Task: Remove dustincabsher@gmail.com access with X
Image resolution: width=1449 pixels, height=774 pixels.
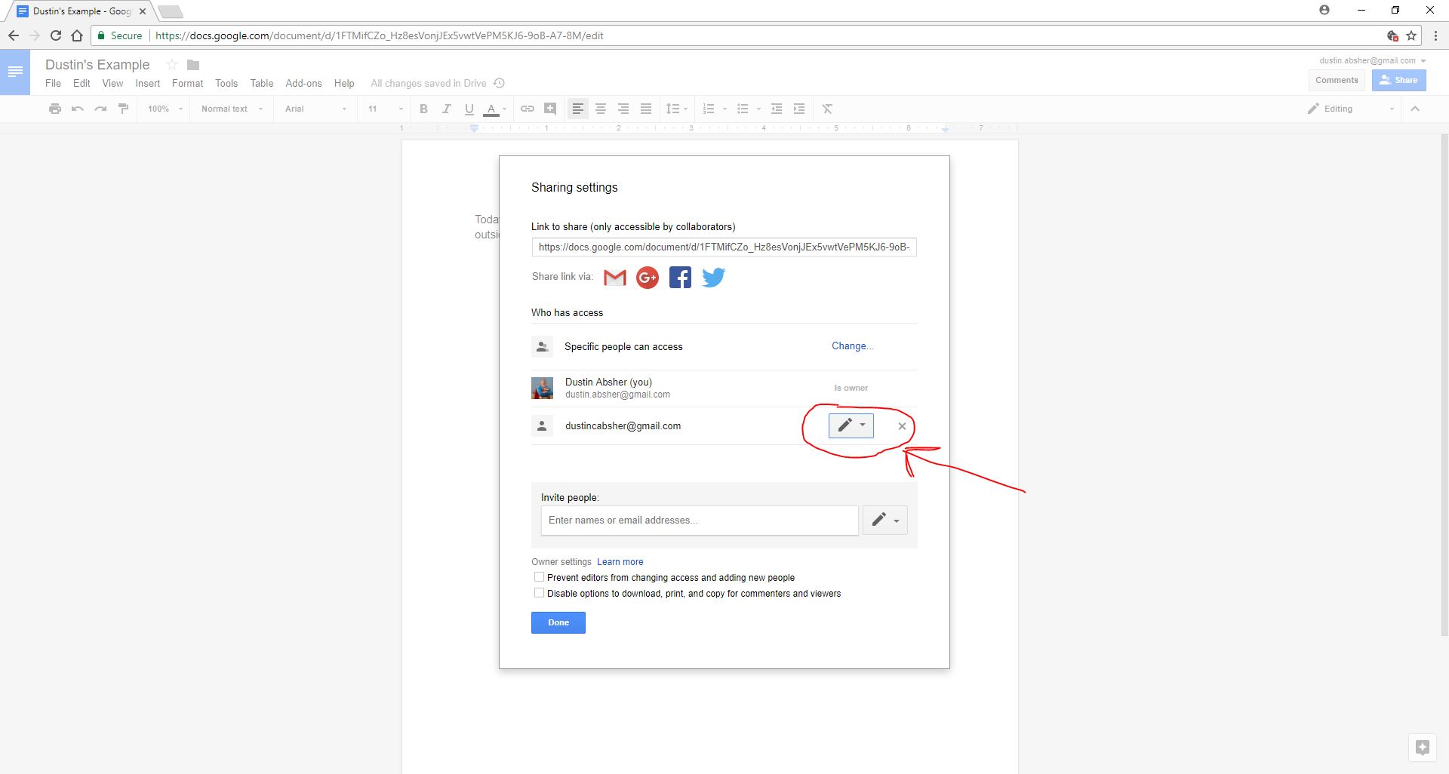Action: (902, 426)
